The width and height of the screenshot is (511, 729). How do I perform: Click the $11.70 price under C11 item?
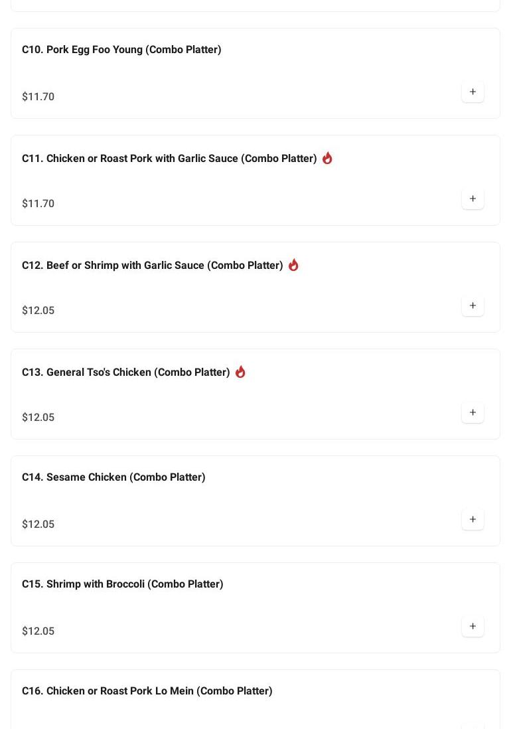pos(38,204)
